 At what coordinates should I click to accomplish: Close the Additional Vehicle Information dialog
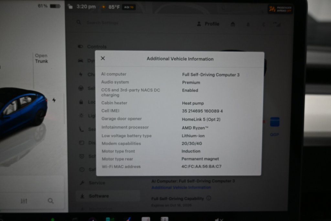coord(103,58)
